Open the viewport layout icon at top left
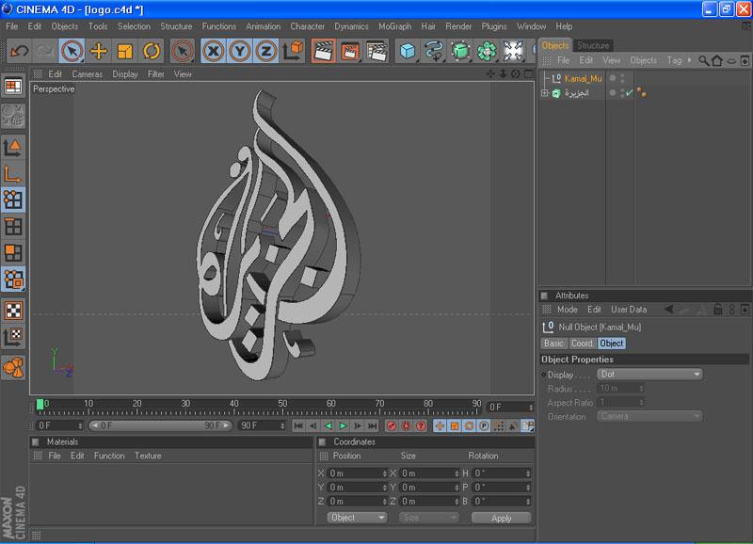Image resolution: width=753 pixels, height=544 pixels. coord(13,87)
